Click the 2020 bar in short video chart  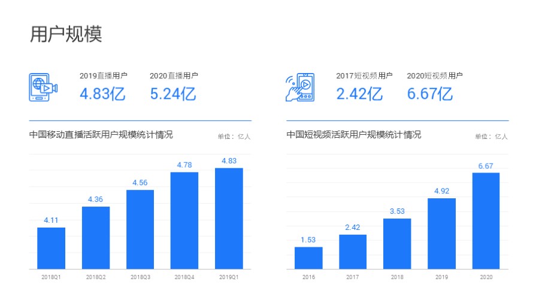pos(486,221)
